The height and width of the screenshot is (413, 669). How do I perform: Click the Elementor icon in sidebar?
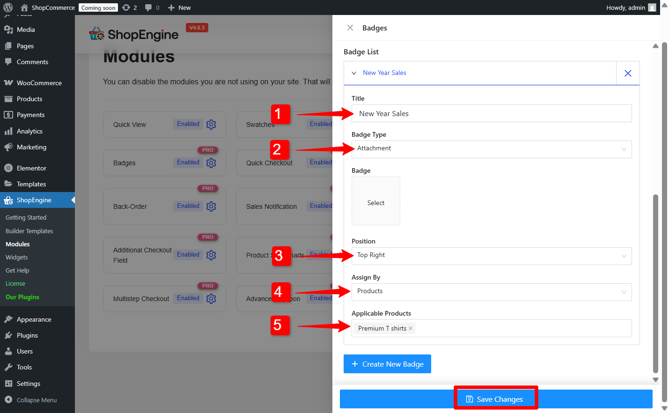point(8,168)
